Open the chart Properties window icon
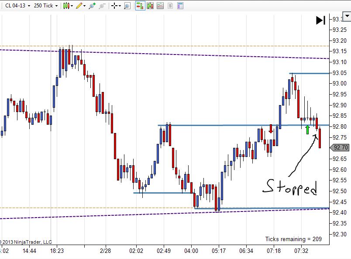The height and width of the screenshot is (259, 351). (180, 6)
